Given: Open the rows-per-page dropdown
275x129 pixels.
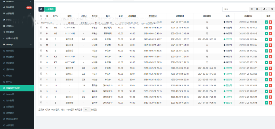Looking at the screenshot, I should click(86, 109).
